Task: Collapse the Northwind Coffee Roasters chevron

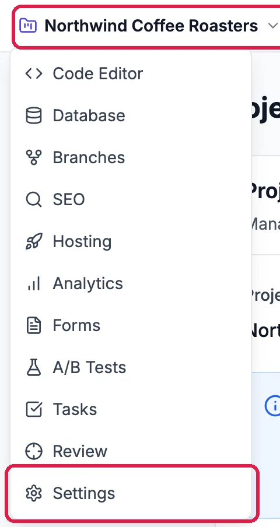Action: click(272, 26)
